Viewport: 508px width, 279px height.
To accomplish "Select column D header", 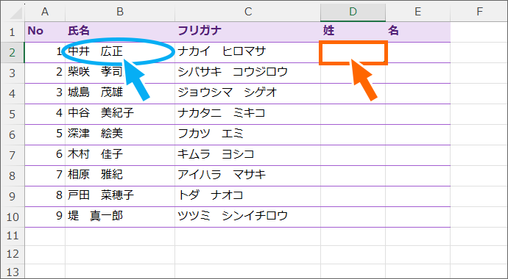I will (353, 12).
